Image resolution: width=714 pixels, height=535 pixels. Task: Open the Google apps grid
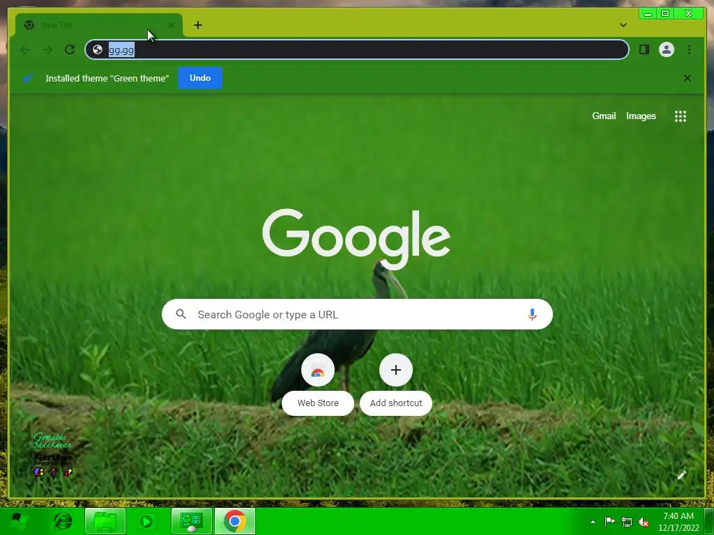(x=680, y=116)
